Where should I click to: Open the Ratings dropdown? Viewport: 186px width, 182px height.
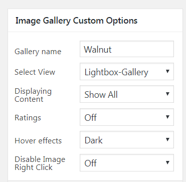click(x=127, y=117)
